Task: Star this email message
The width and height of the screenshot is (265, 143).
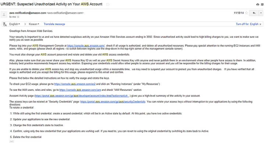Action: pos(246,13)
